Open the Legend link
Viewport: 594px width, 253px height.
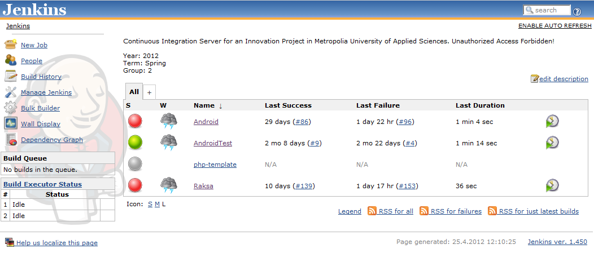click(350, 211)
